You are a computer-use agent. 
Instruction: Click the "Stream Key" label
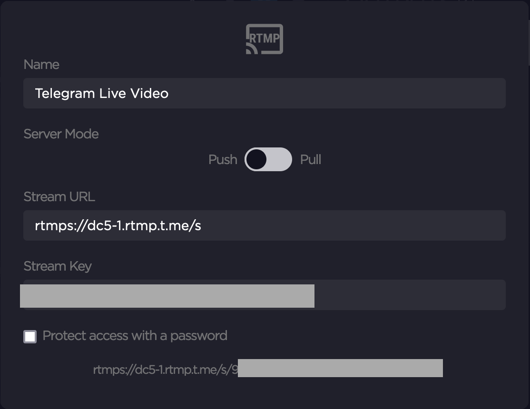[58, 266]
